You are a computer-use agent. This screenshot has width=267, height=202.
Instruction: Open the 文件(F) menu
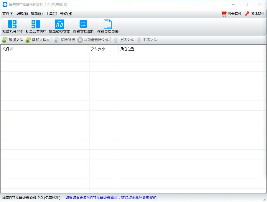click(8, 14)
